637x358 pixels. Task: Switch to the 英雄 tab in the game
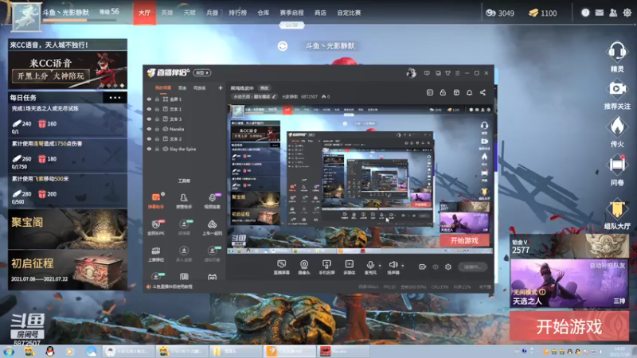(x=167, y=13)
